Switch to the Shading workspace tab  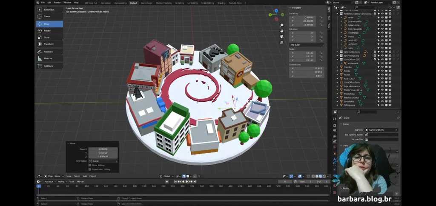coord(221,3)
